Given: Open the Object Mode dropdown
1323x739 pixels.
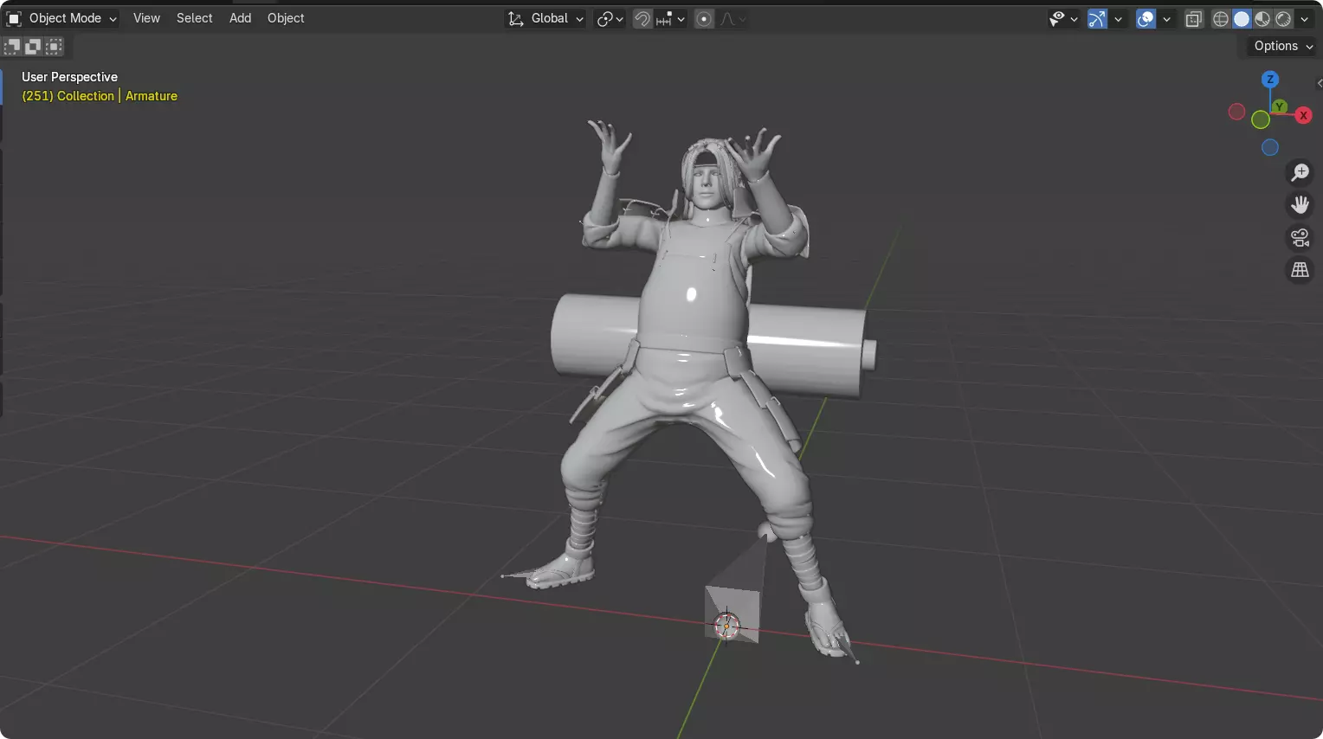Looking at the screenshot, I should coord(61,18).
